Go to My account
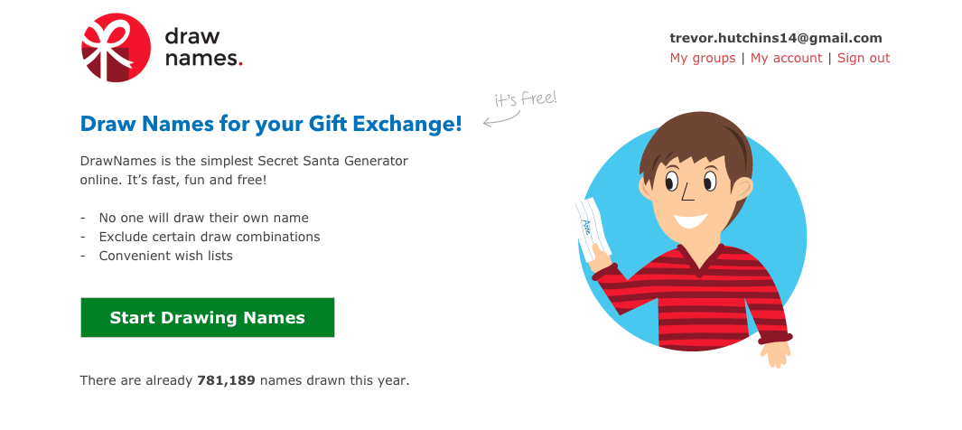Screen dimensions: 962x430 click(x=786, y=58)
